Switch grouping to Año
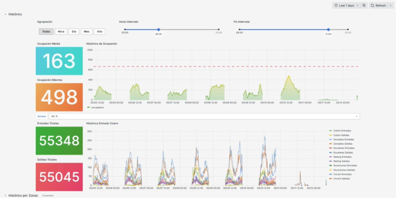The height and width of the screenshot is (198, 396). click(99, 32)
